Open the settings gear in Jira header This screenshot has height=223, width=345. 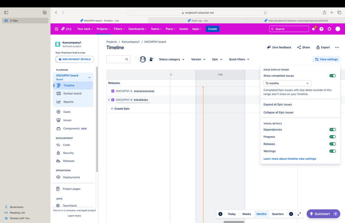pyautogui.click(x=329, y=29)
